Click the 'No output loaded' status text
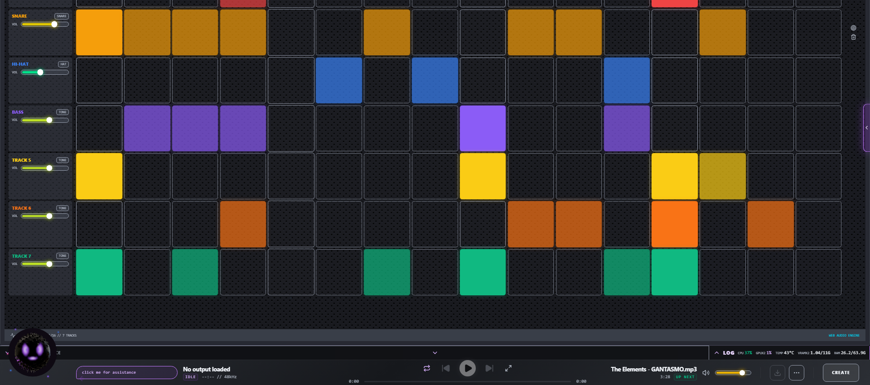This screenshot has width=870, height=385. click(x=207, y=369)
